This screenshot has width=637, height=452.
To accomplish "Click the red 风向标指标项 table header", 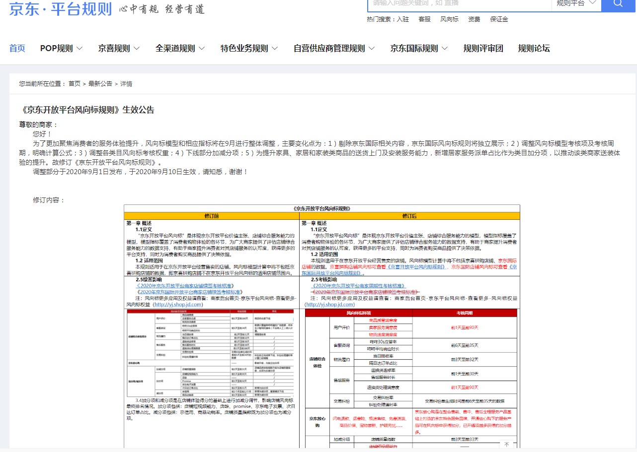I will [359, 313].
